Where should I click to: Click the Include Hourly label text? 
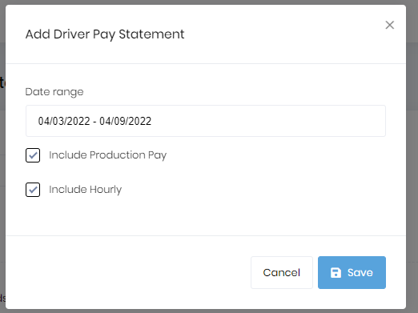coord(85,190)
